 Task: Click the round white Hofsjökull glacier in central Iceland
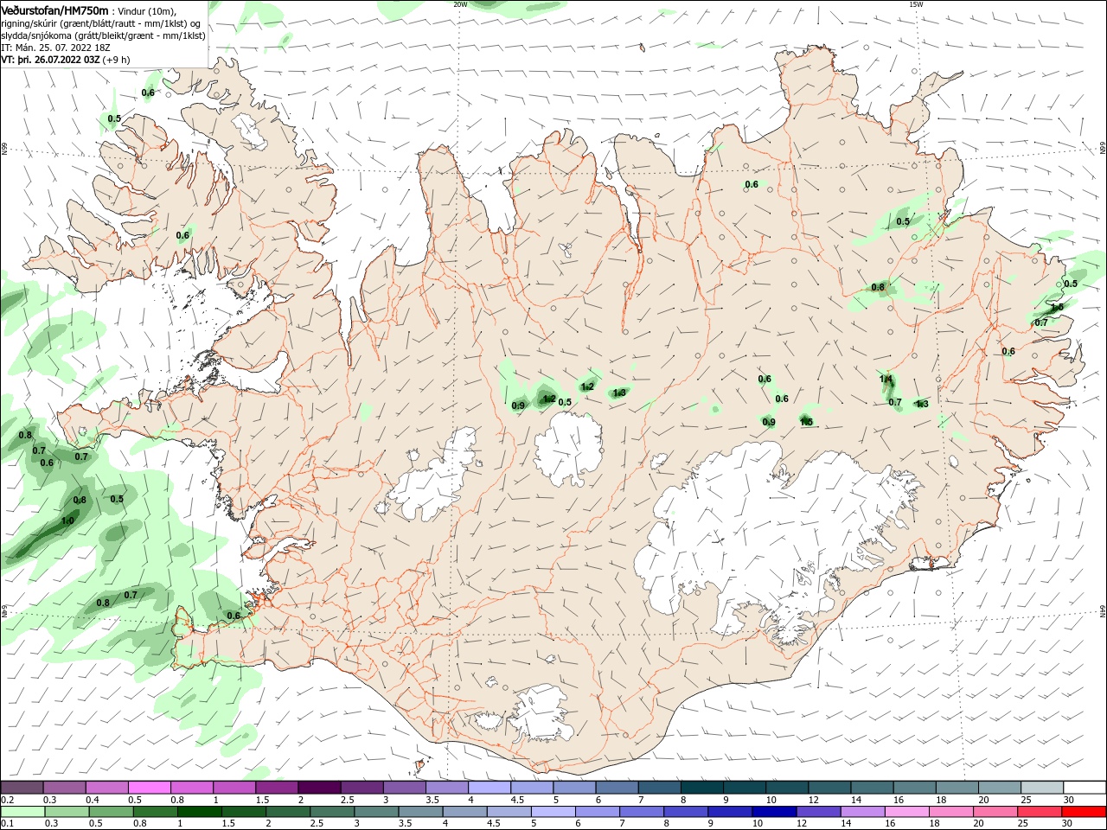(568, 448)
